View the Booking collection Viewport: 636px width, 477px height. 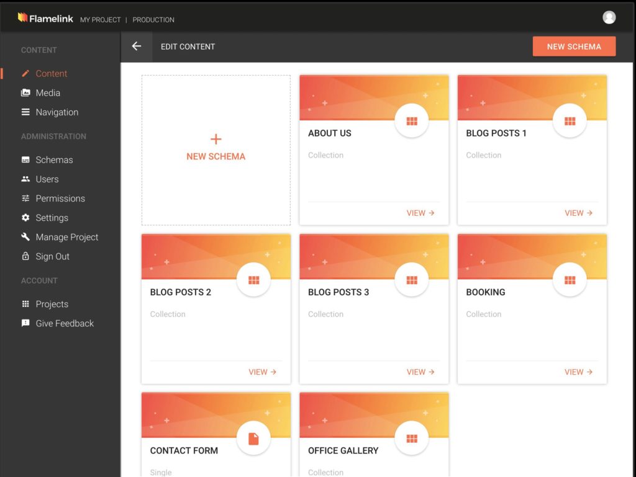pos(579,372)
